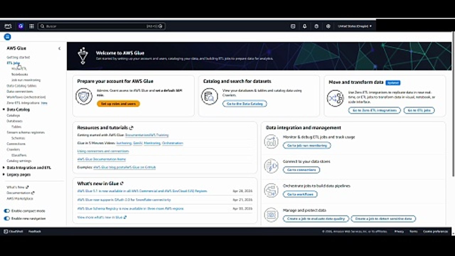Screen dimensions: 455x256
Task: Open AWS Marketplace link in the sidebar
Action: 20,199
